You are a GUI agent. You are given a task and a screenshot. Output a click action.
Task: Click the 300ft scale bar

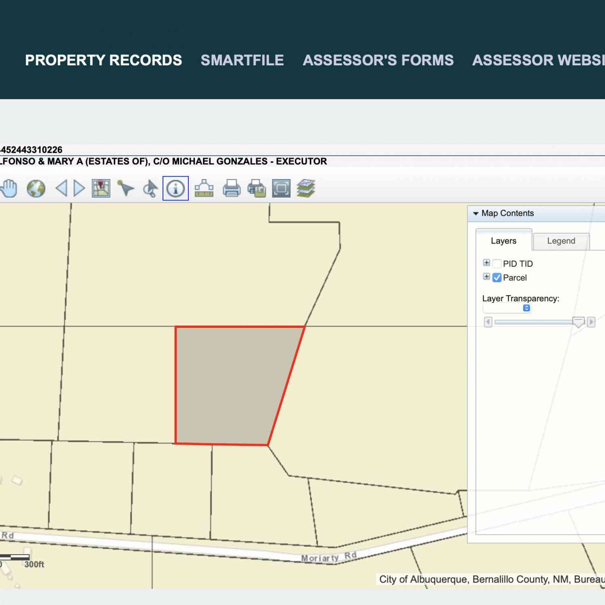click(15, 557)
